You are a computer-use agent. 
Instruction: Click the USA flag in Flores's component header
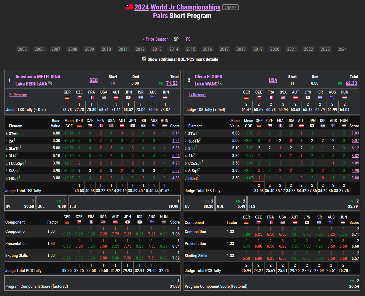(x=283, y=222)
